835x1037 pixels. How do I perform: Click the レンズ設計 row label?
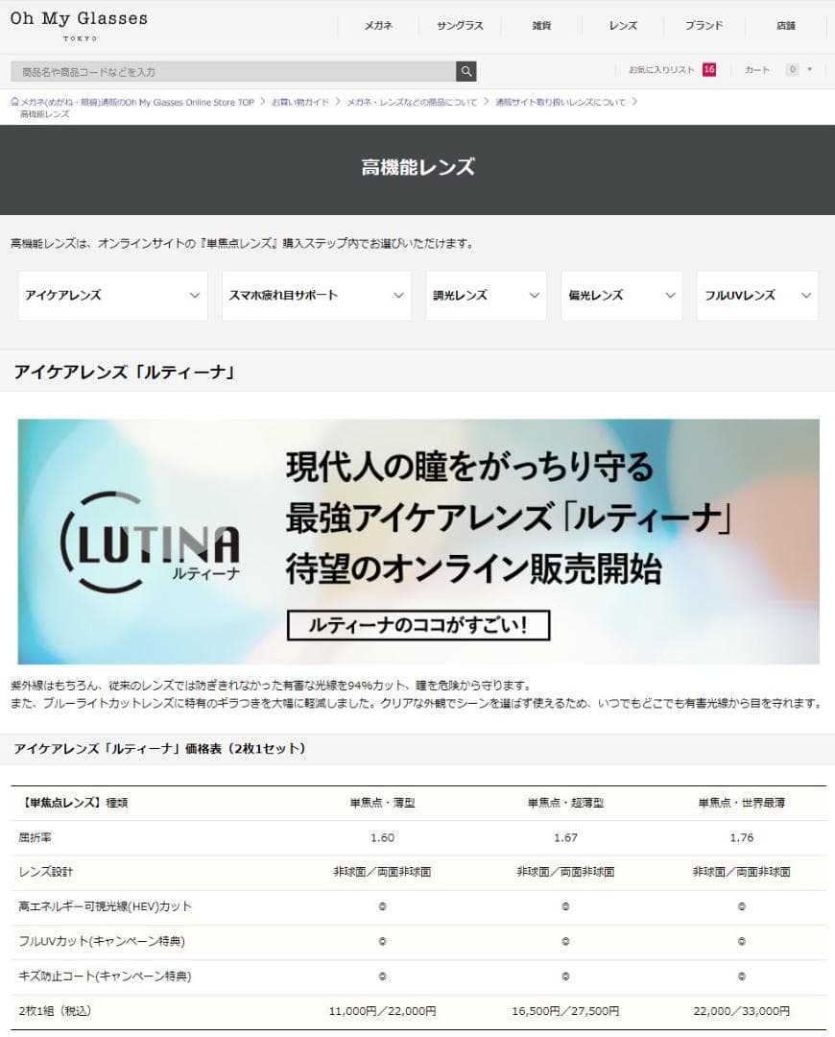coord(46,872)
